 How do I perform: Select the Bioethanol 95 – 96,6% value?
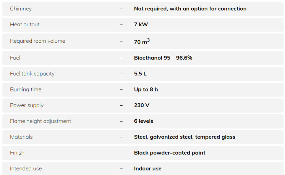163,58
